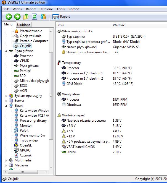Select VBAT baterii CMOS row
The image size is (167, 183).
[91, 147]
